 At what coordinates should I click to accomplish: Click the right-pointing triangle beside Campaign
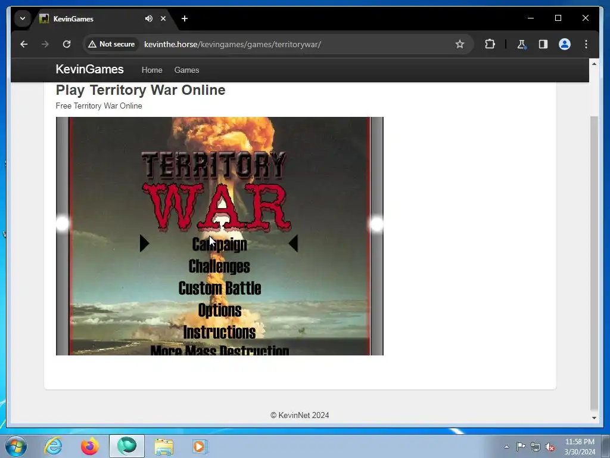pyautogui.click(x=144, y=243)
